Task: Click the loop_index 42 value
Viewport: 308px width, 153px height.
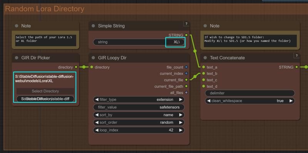Action: (x=171, y=130)
